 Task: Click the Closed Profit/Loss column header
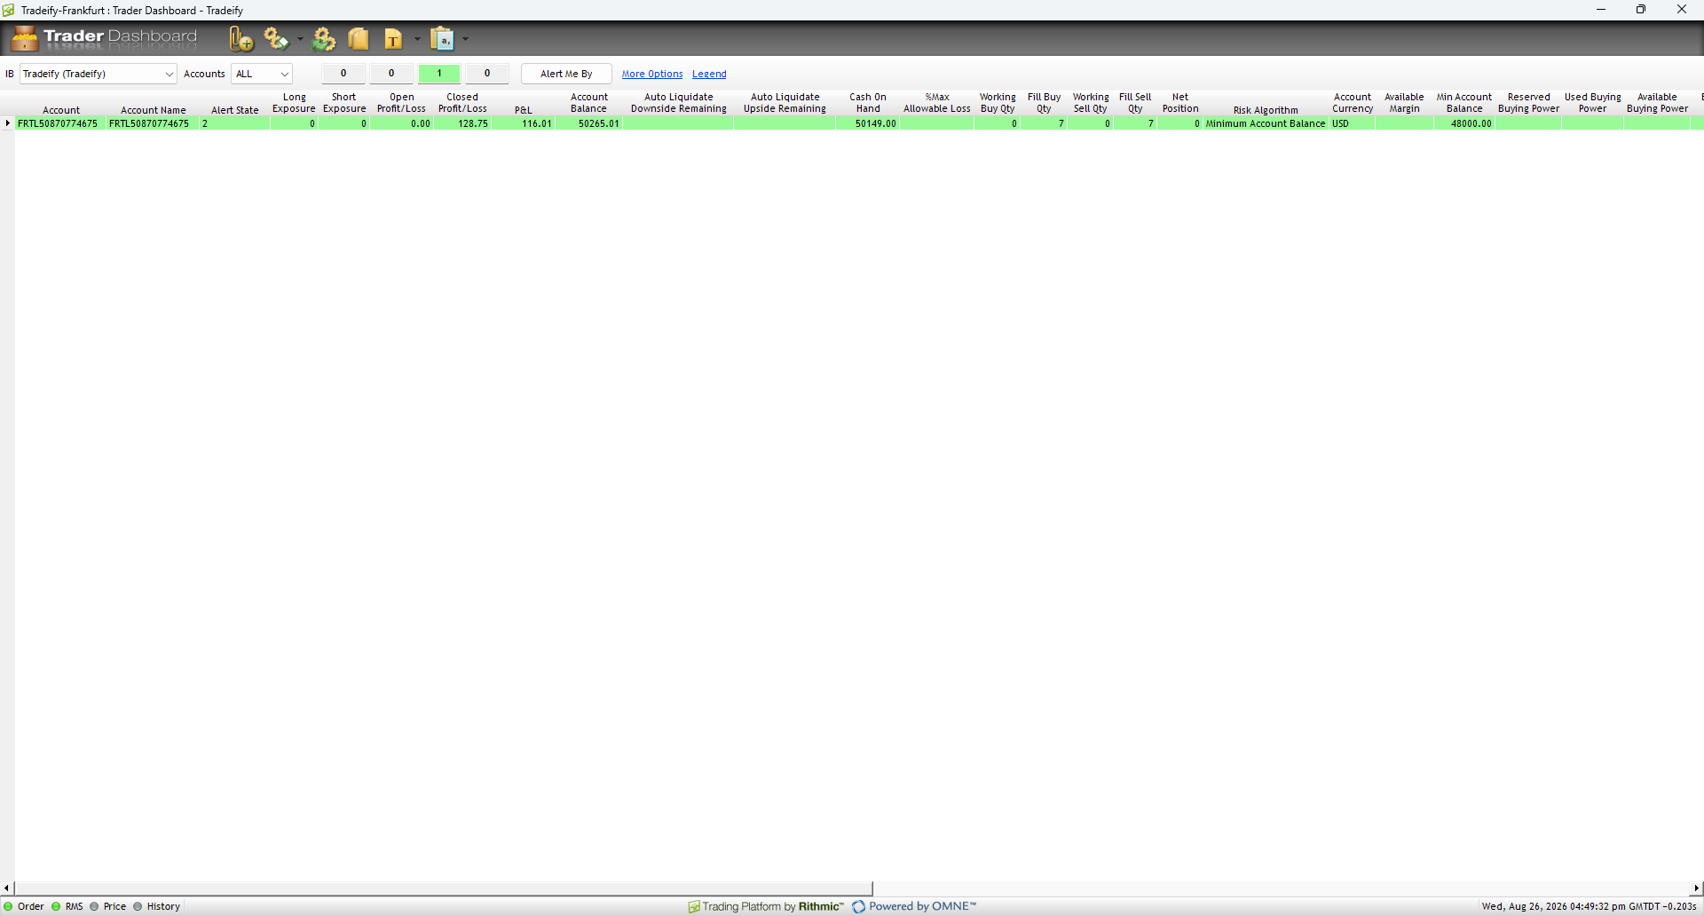(x=462, y=103)
